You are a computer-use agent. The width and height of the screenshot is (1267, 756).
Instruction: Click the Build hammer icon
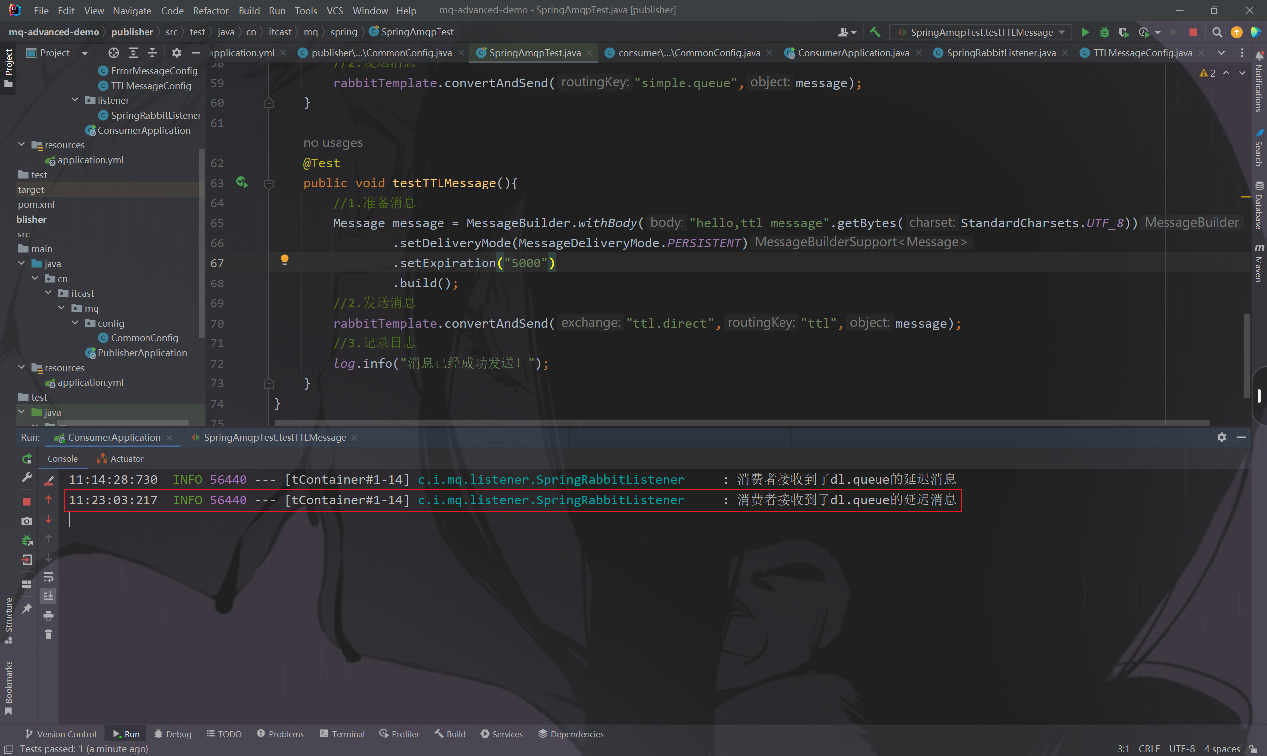pyautogui.click(x=875, y=32)
